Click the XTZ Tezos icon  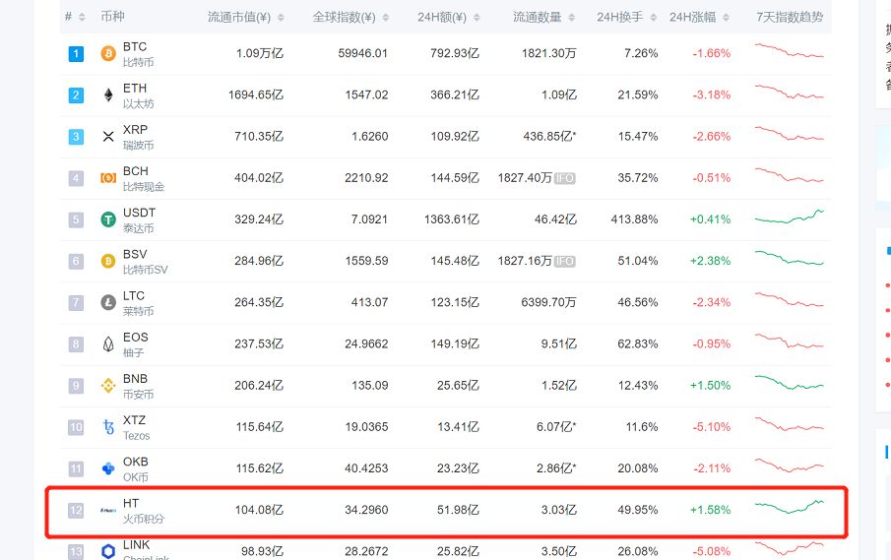point(108,427)
